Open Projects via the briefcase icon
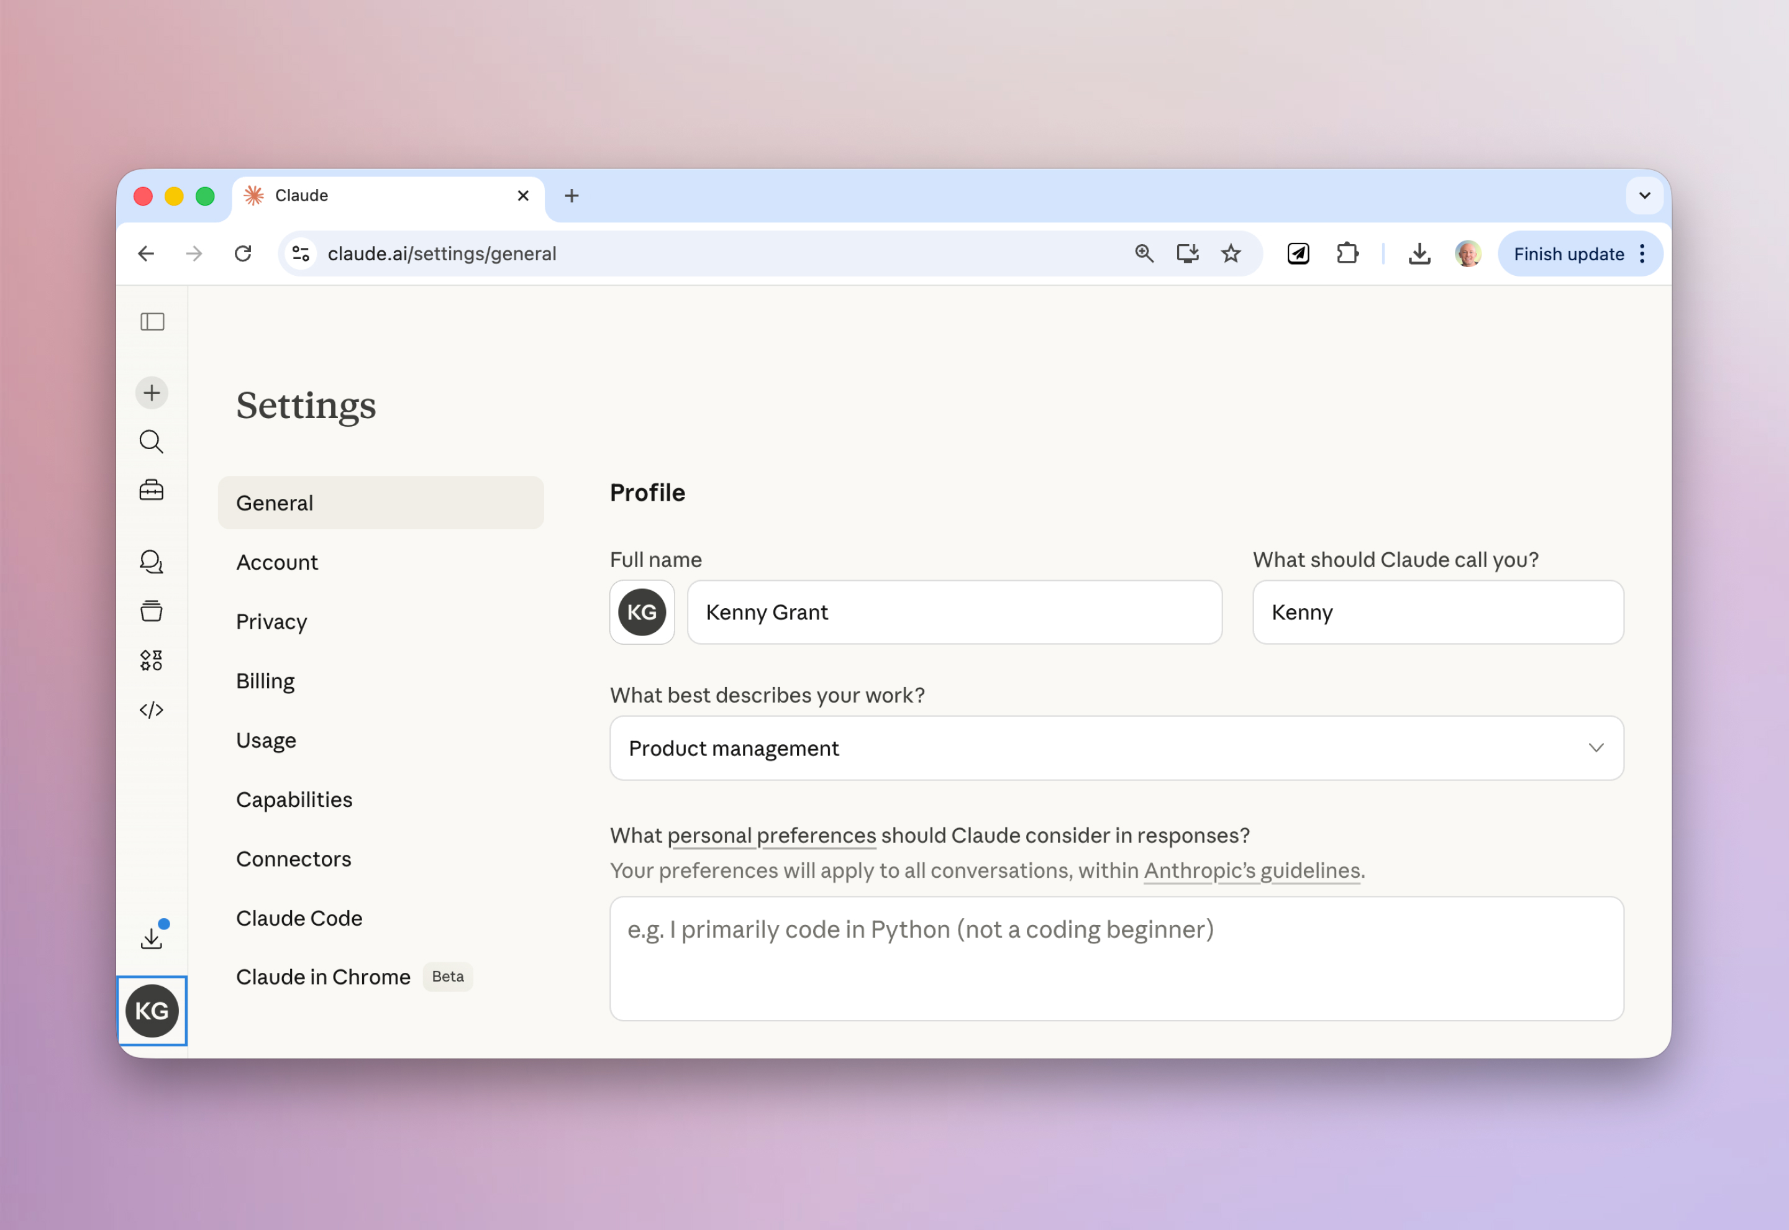 pyautogui.click(x=152, y=490)
